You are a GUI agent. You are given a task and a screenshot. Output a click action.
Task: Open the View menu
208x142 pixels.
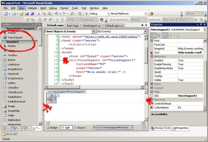pyautogui.click(x=22, y=8)
